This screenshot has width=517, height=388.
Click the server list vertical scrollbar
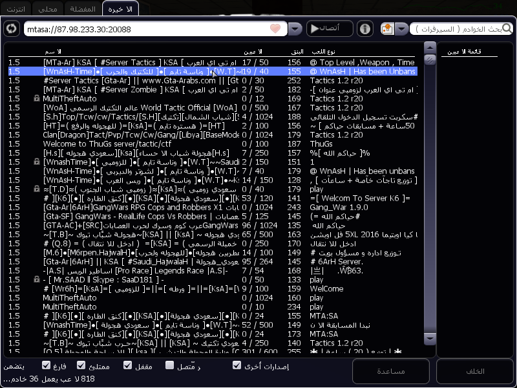click(430, 194)
